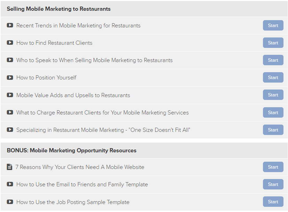Click video icon for Job Posting Sample Template

[10, 202]
